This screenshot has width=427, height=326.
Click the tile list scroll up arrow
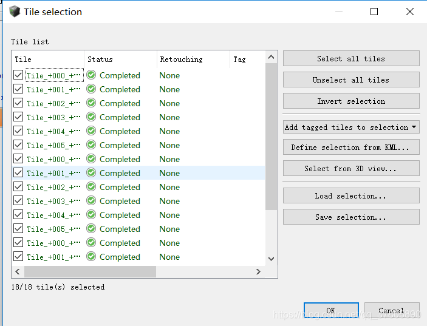[271, 57]
